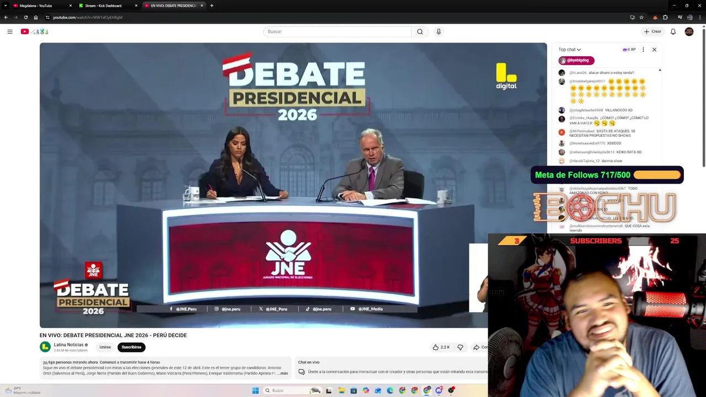The height and width of the screenshot is (397, 706).
Task: Open the fox extension icon
Action: point(655,17)
